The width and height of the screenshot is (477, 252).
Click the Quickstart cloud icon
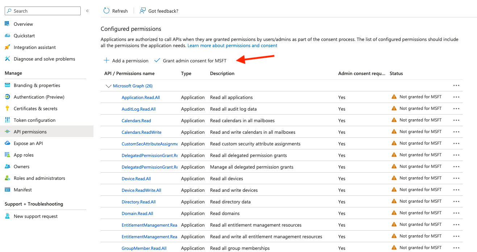tap(7, 36)
